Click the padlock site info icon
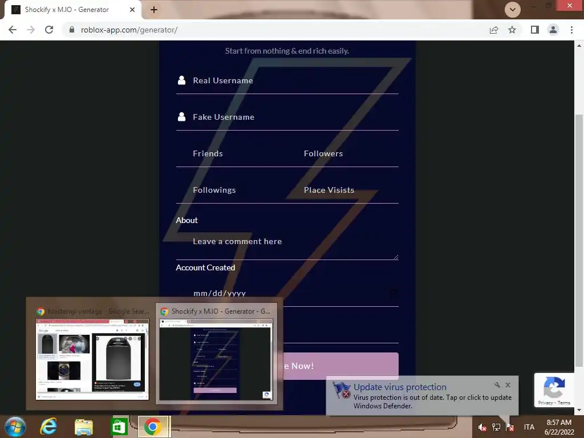 (72, 30)
